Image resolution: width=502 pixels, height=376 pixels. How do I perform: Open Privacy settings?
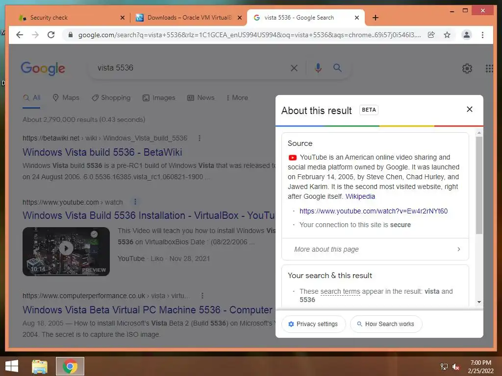pyautogui.click(x=313, y=324)
